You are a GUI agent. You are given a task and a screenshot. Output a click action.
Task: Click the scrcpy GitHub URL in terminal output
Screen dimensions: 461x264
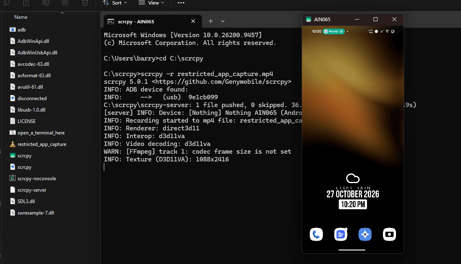222,81
